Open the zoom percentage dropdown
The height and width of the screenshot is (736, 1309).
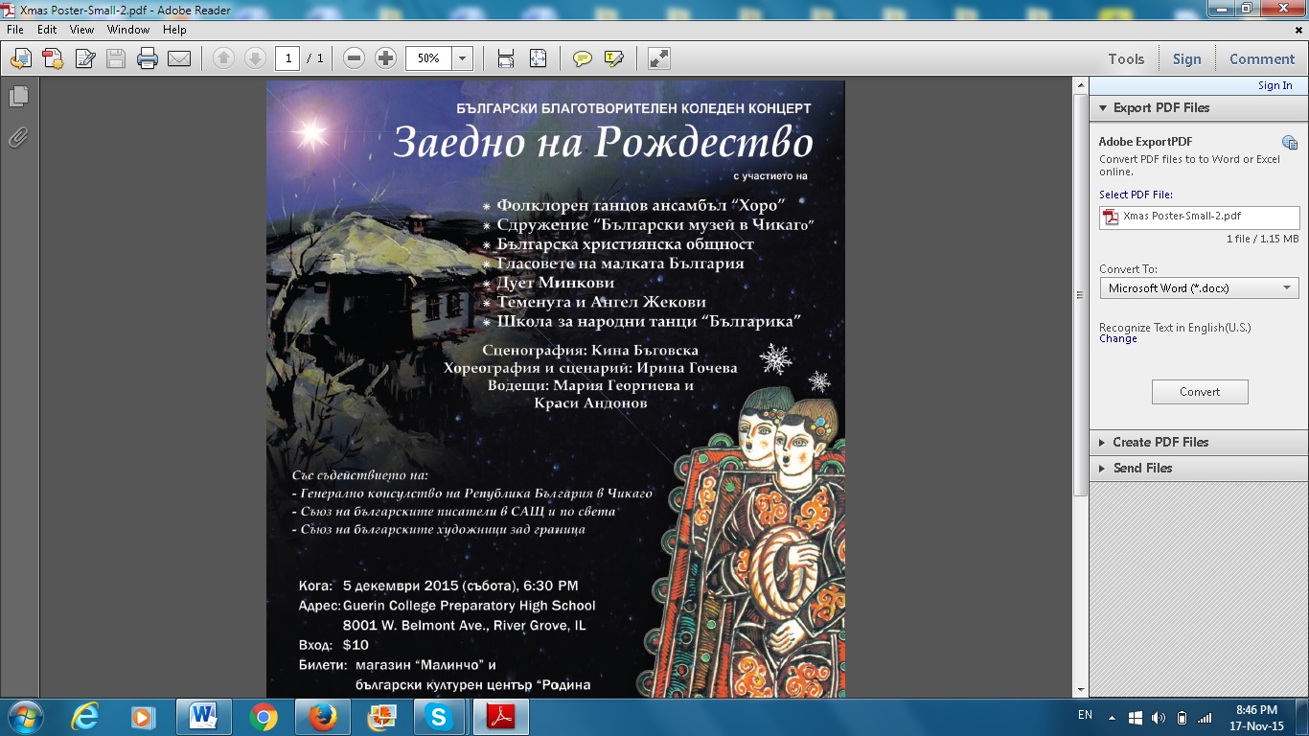pos(463,59)
